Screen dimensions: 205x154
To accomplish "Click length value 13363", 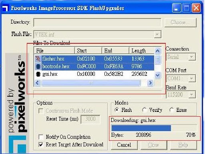I will click(x=138, y=59).
